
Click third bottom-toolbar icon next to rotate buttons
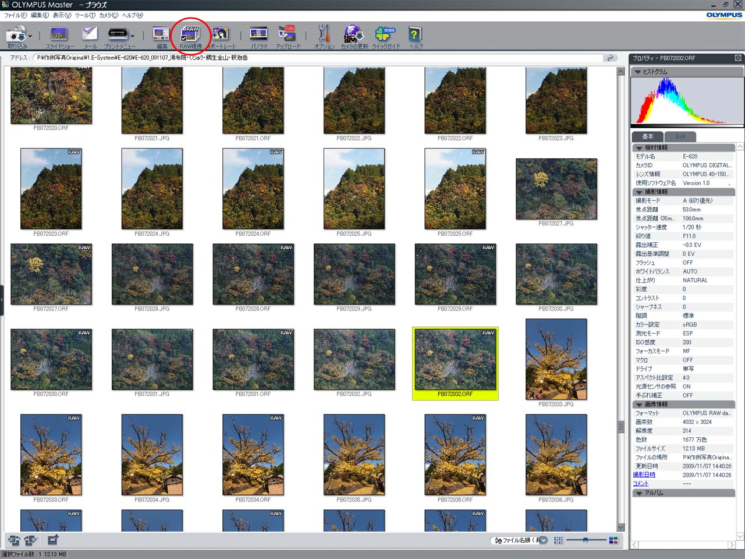click(x=53, y=540)
